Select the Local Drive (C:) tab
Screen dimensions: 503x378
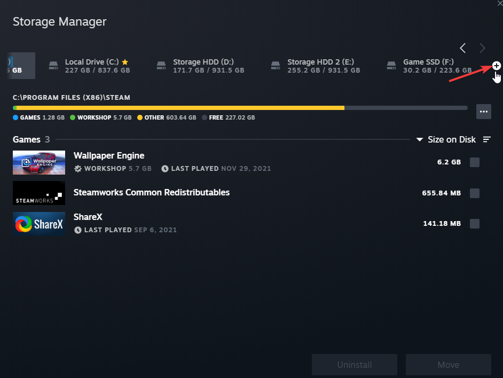pyautogui.click(x=90, y=66)
